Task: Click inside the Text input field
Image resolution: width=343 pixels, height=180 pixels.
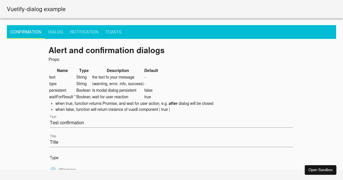Action: pos(114,123)
